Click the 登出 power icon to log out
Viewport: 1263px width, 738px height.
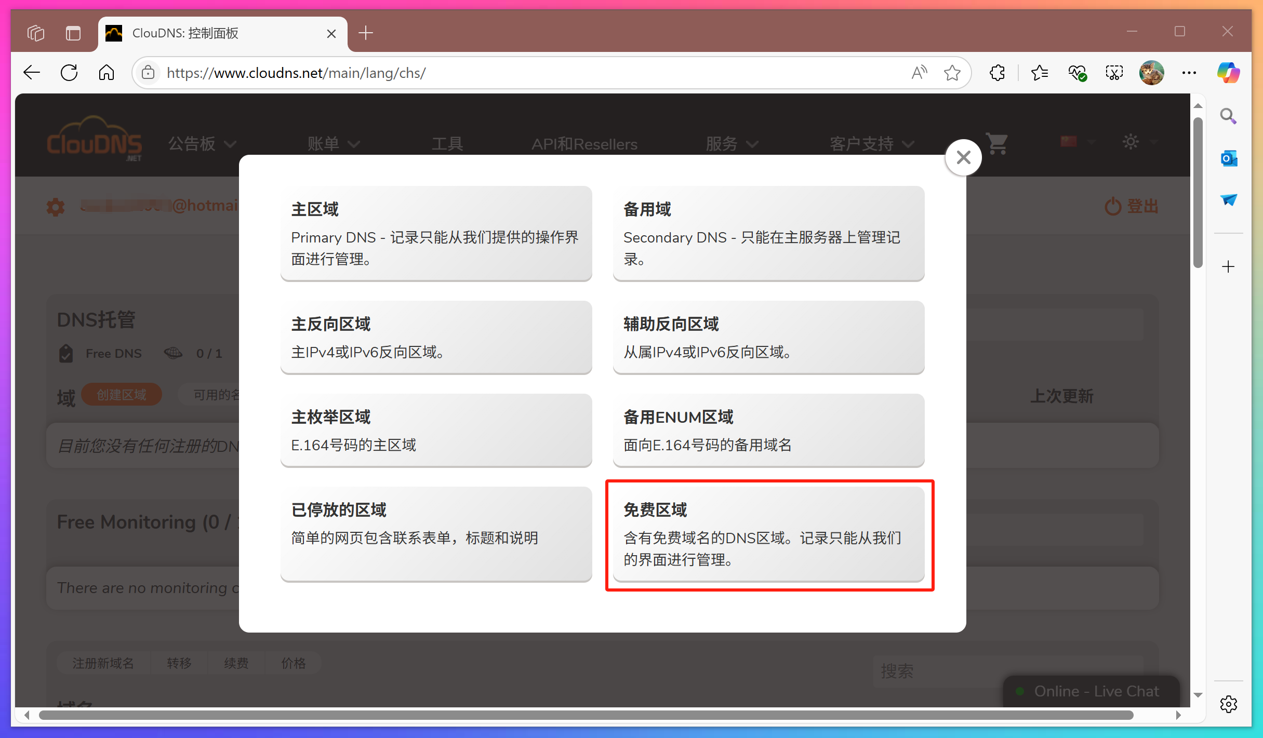click(x=1113, y=206)
